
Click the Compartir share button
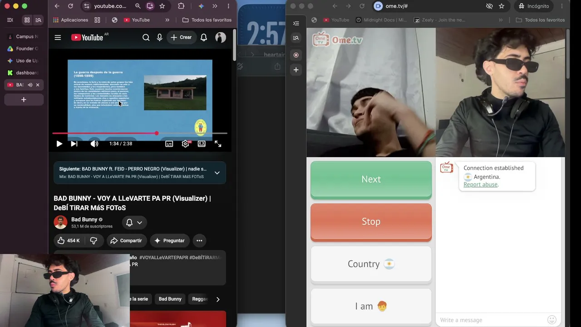pyautogui.click(x=127, y=241)
